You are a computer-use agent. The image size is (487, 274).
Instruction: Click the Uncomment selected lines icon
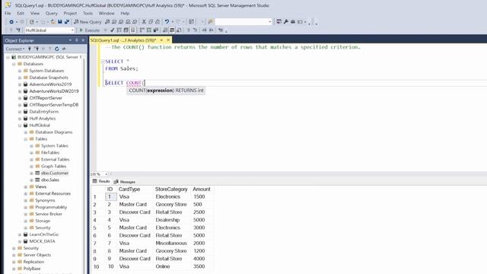click(195, 30)
